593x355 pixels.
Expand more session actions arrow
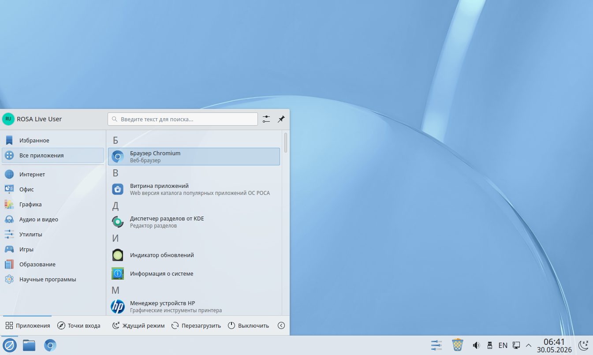click(281, 325)
